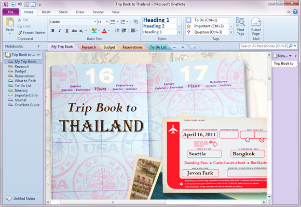Click the Cut scissors icon
Image resolution: width=301 pixels, height=207 pixels.
tap(19, 20)
